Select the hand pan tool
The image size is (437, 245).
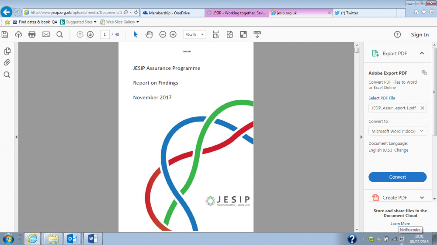pyautogui.click(x=149, y=34)
